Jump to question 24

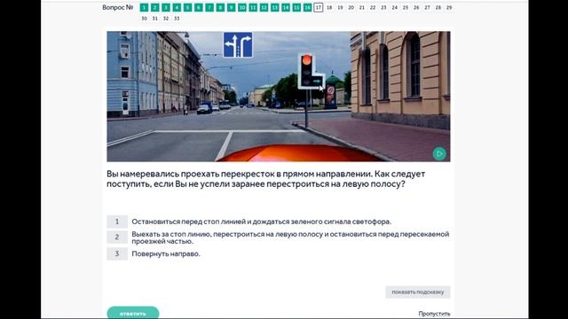coord(394,8)
